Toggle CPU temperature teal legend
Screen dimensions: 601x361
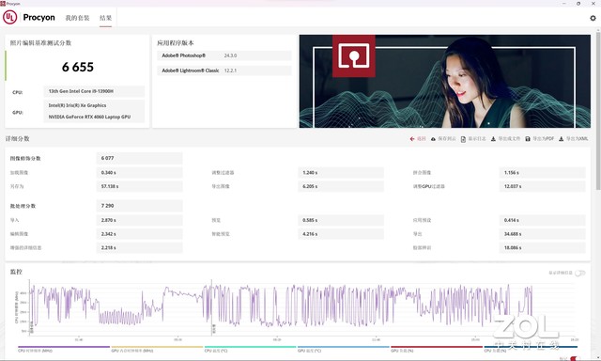point(250,349)
